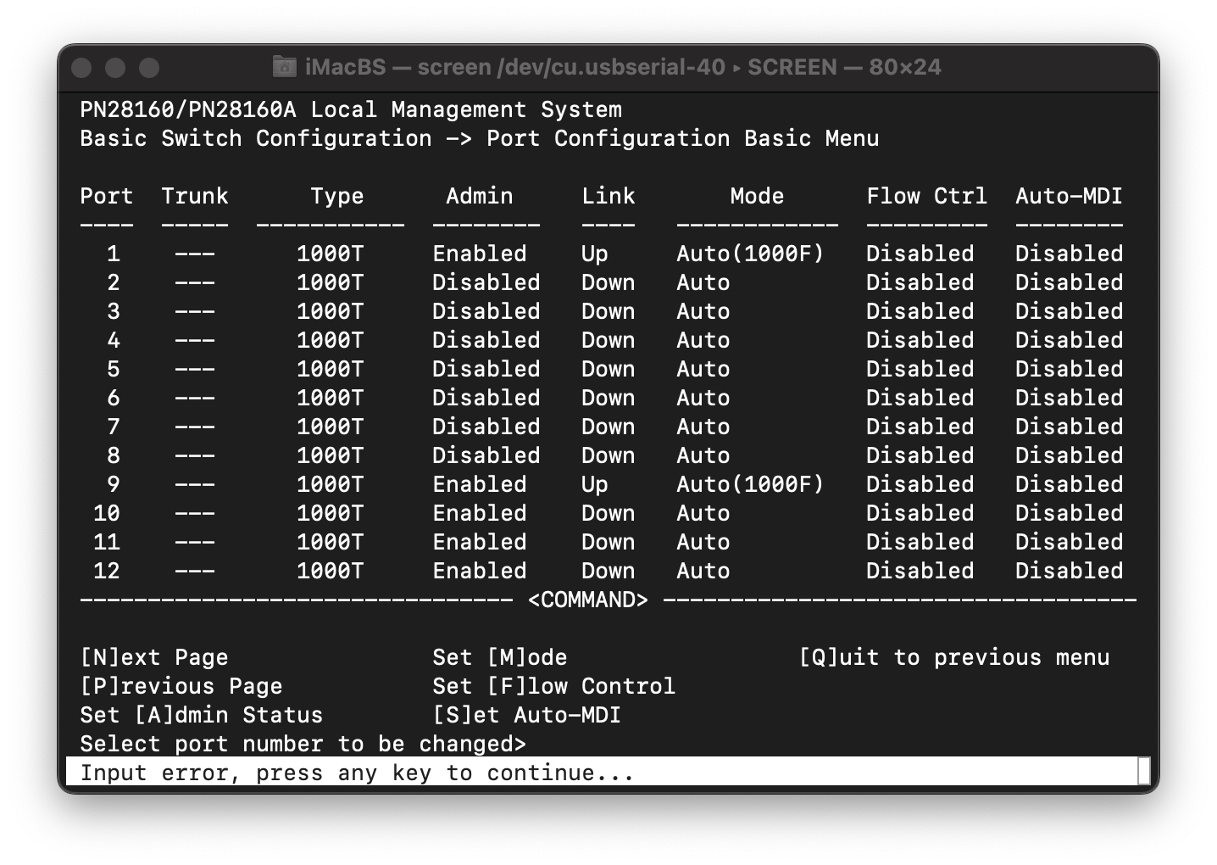Viewport: 1217px width, 865px height.
Task: Click port 9 Mode Auto(1000F)
Action: click(750, 484)
